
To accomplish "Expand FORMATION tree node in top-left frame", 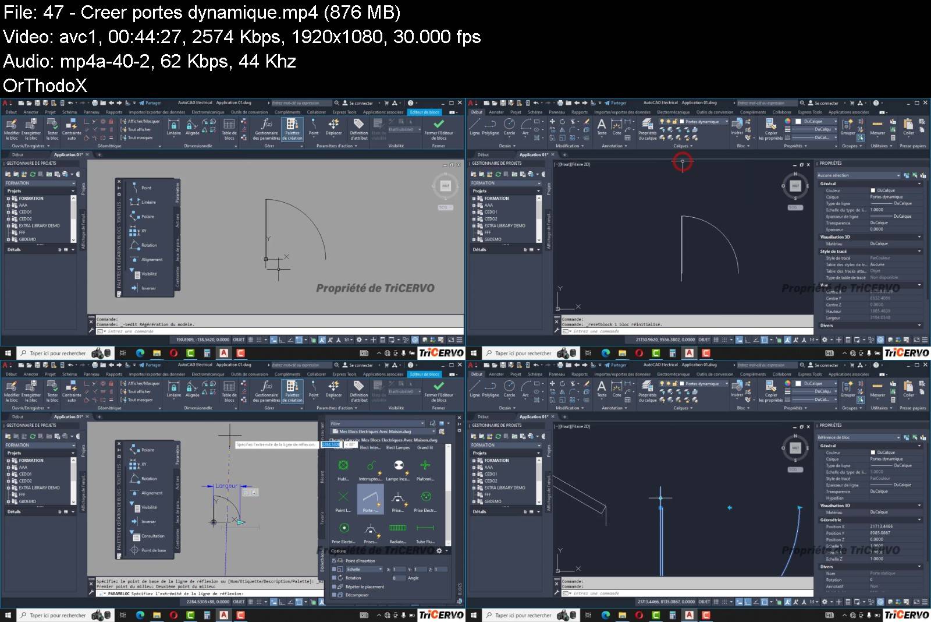I will (x=9, y=198).
